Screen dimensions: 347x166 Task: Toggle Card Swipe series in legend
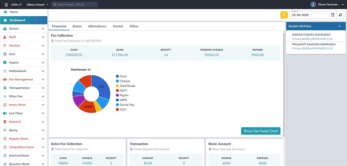[x=126, y=86]
